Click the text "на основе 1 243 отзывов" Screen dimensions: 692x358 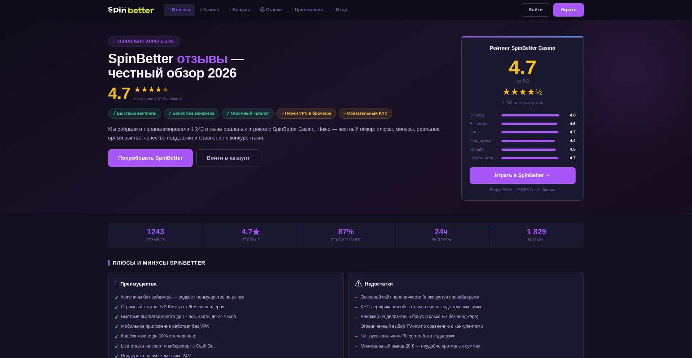coord(158,99)
